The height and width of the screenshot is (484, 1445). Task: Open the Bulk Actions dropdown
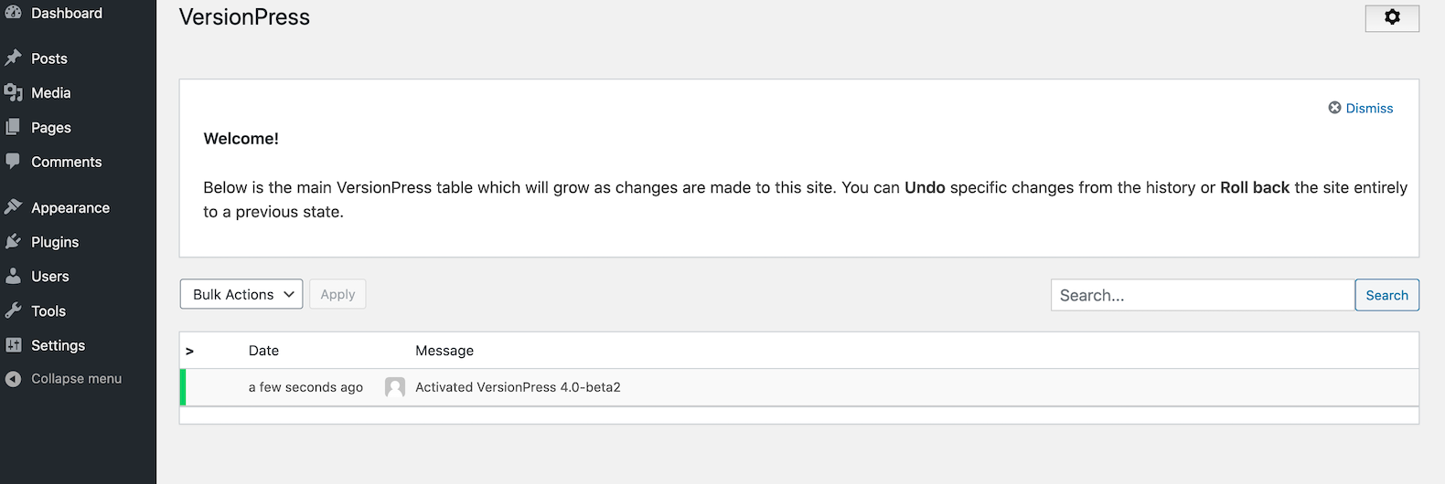[241, 294]
